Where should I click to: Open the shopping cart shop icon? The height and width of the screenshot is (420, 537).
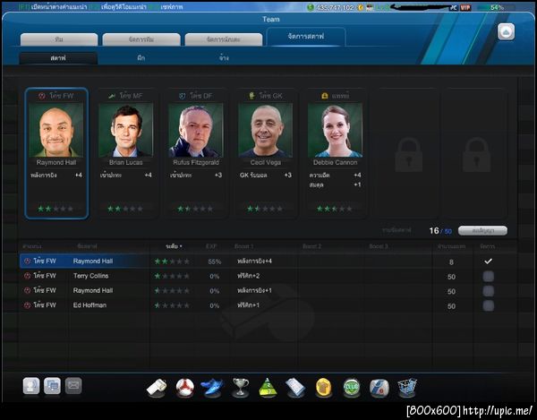pyautogui.click(x=407, y=388)
